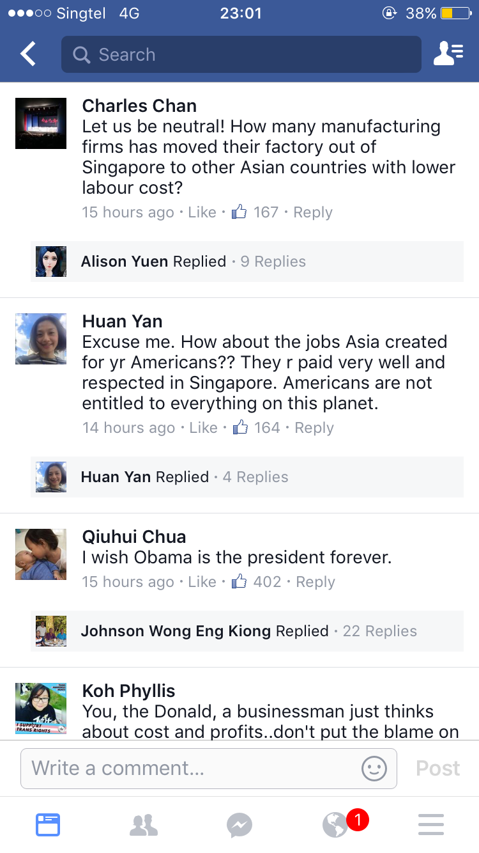Expand the 9 Replies from Alison Yuen
The height and width of the screenshot is (853, 479).
pos(273,262)
